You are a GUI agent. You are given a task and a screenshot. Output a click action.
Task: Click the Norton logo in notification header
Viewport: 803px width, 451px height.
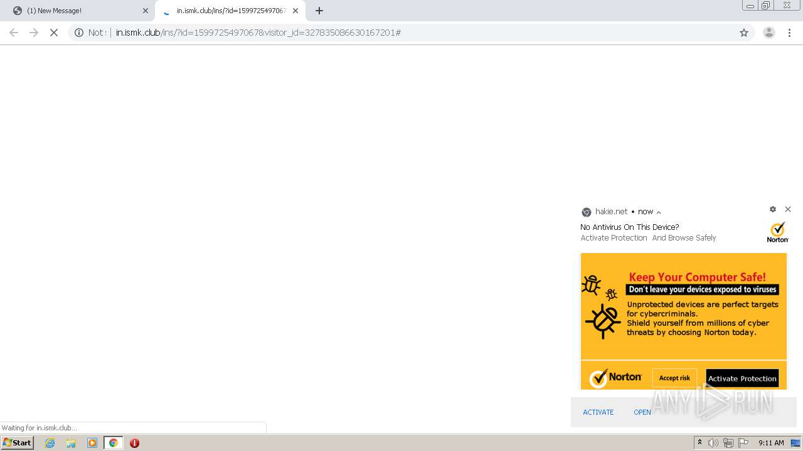point(777,232)
